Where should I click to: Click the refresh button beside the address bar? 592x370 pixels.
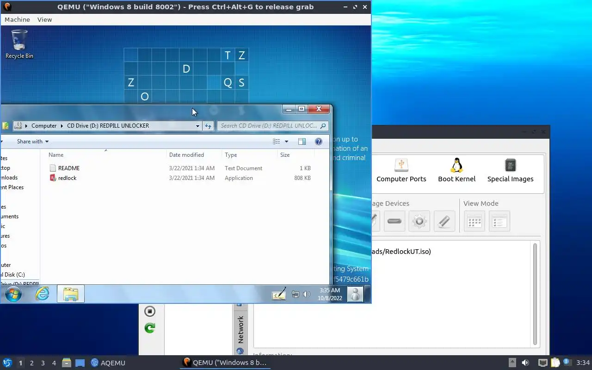click(208, 126)
